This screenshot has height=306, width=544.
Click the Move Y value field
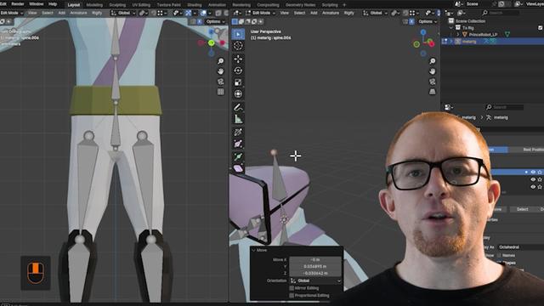coord(315,266)
